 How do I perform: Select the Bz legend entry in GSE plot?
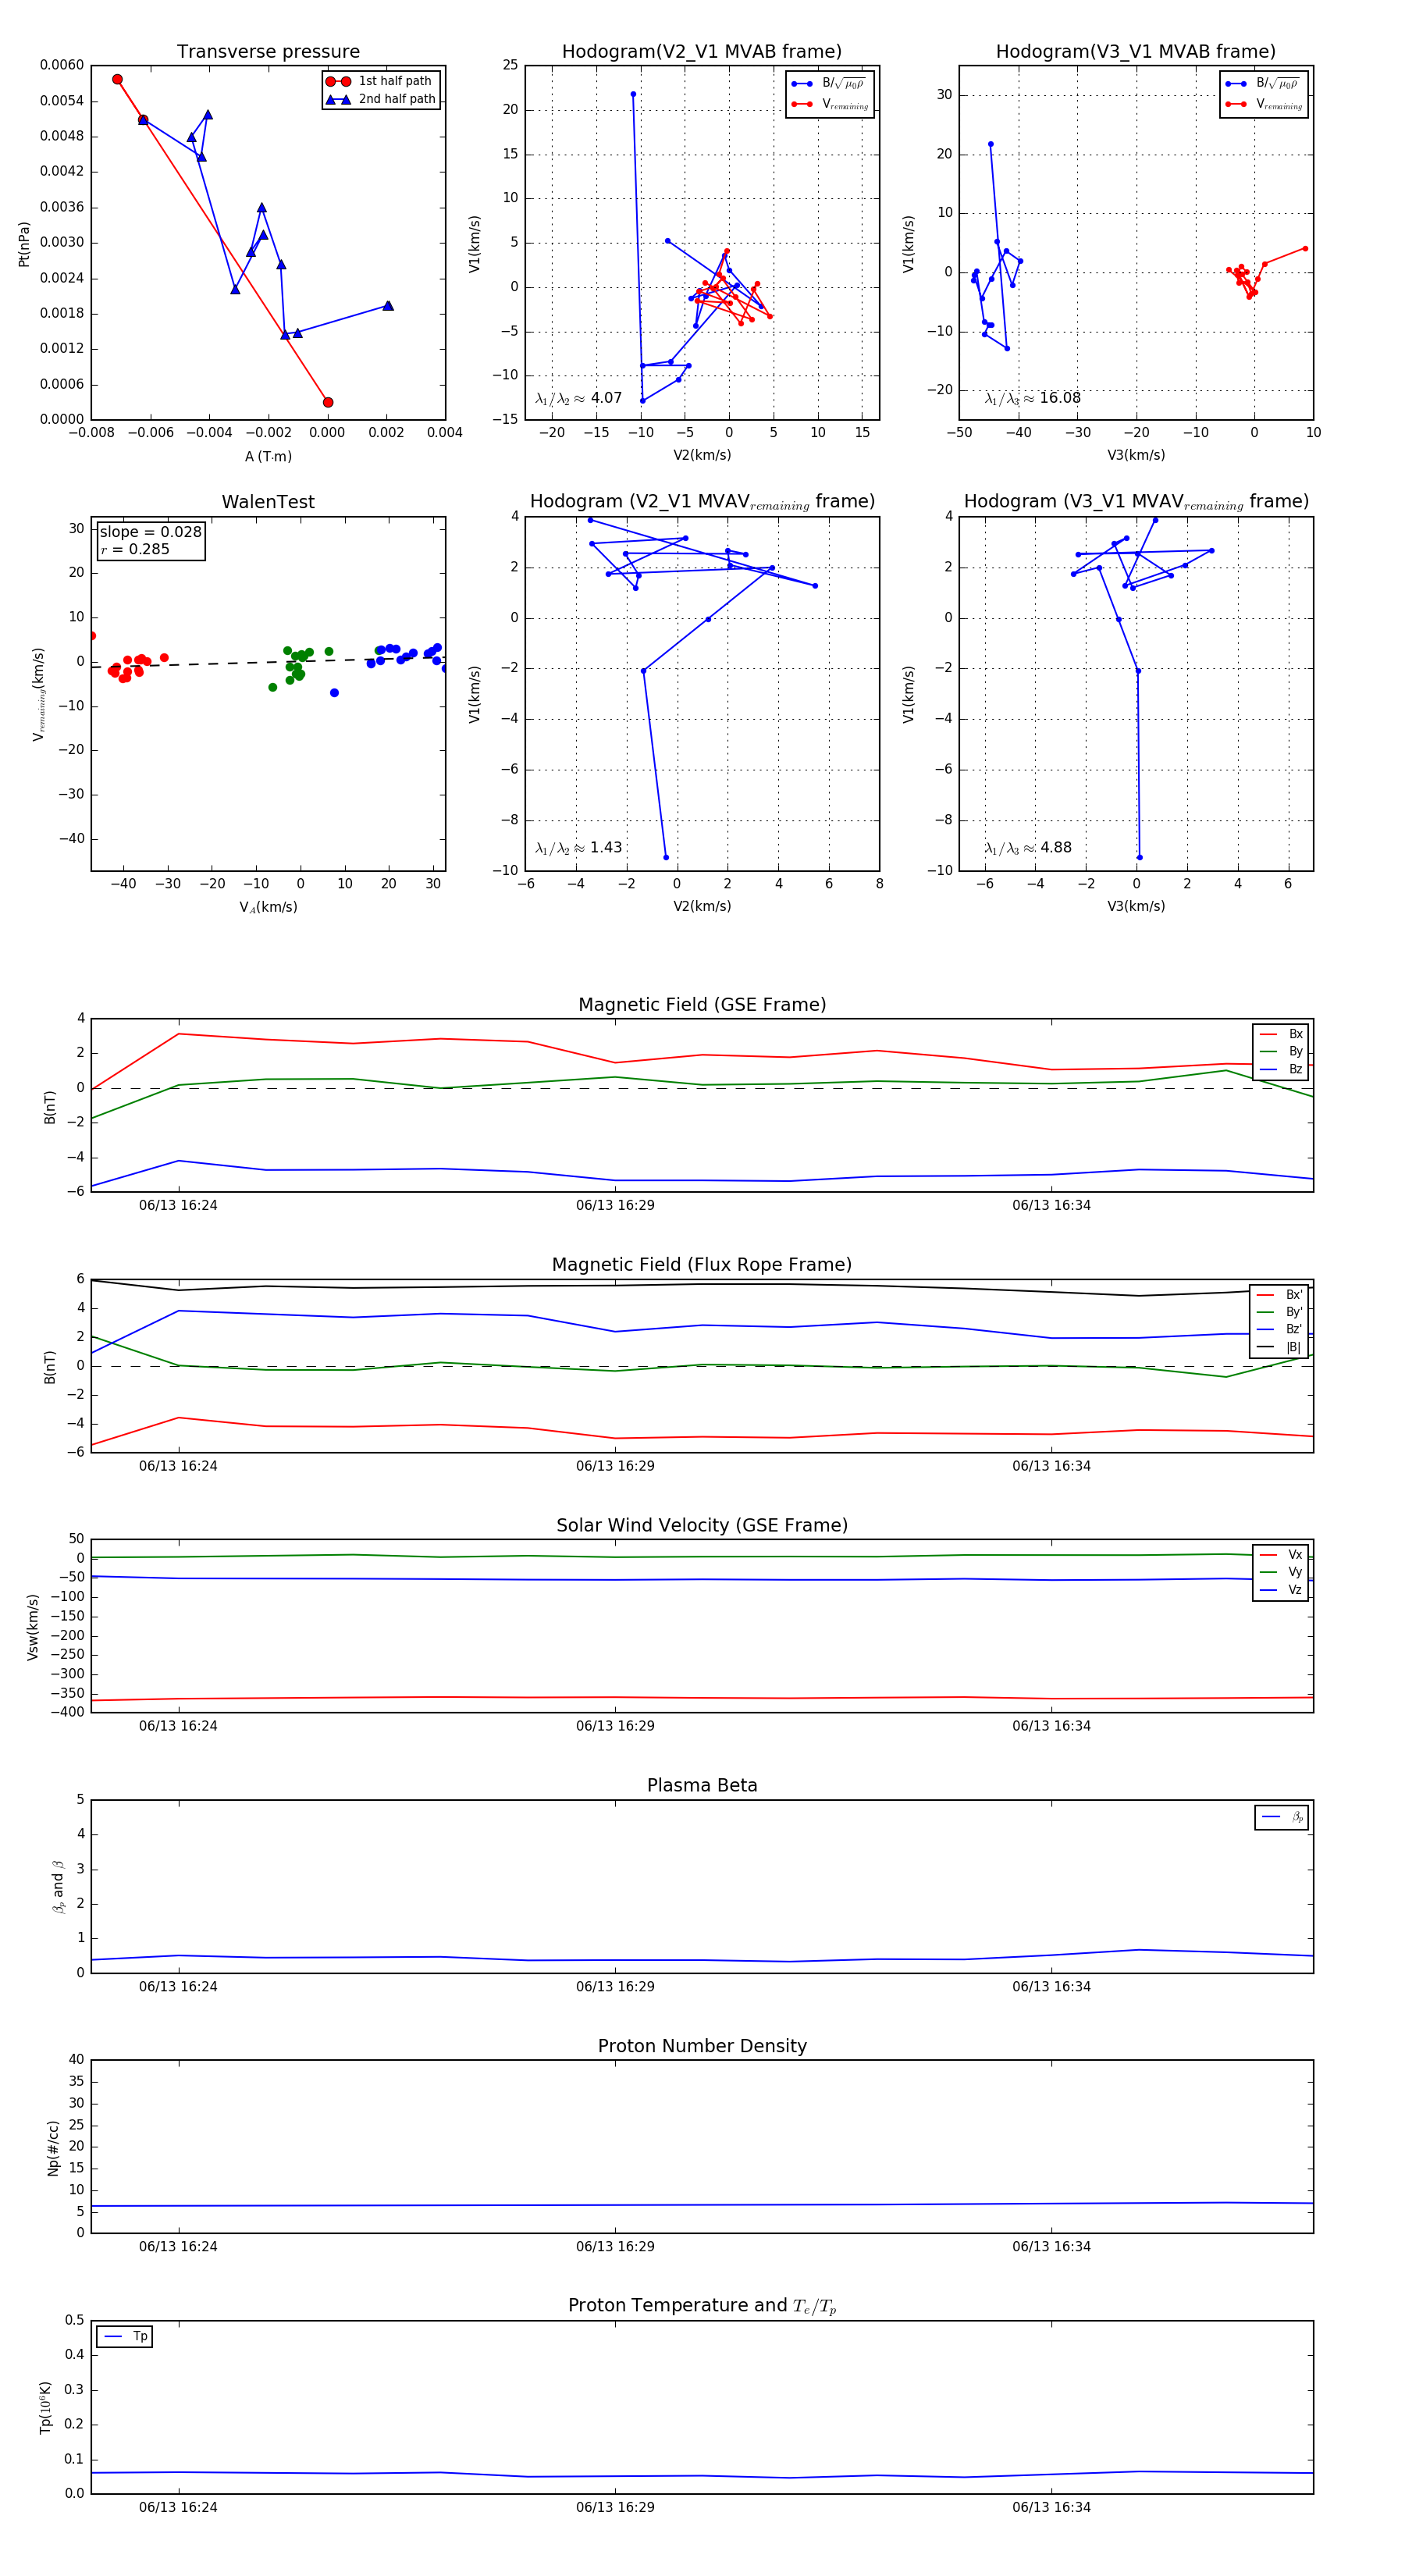point(1281,1069)
